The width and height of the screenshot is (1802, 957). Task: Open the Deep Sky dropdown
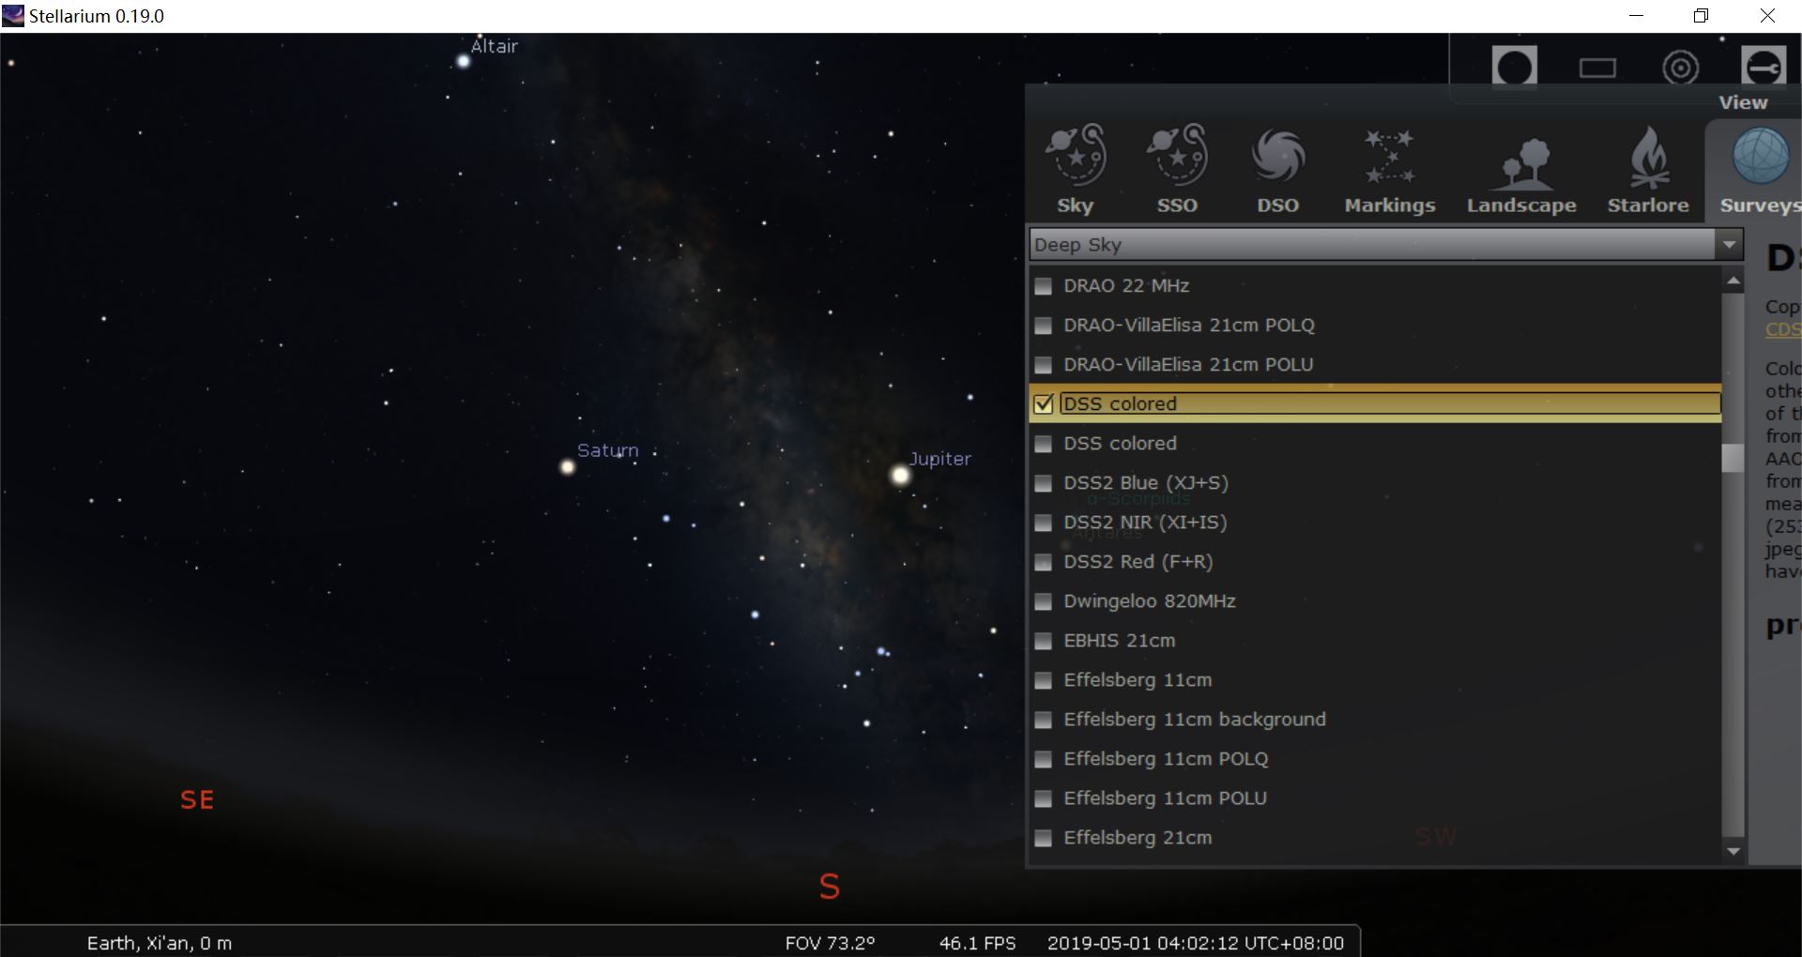coord(1730,244)
